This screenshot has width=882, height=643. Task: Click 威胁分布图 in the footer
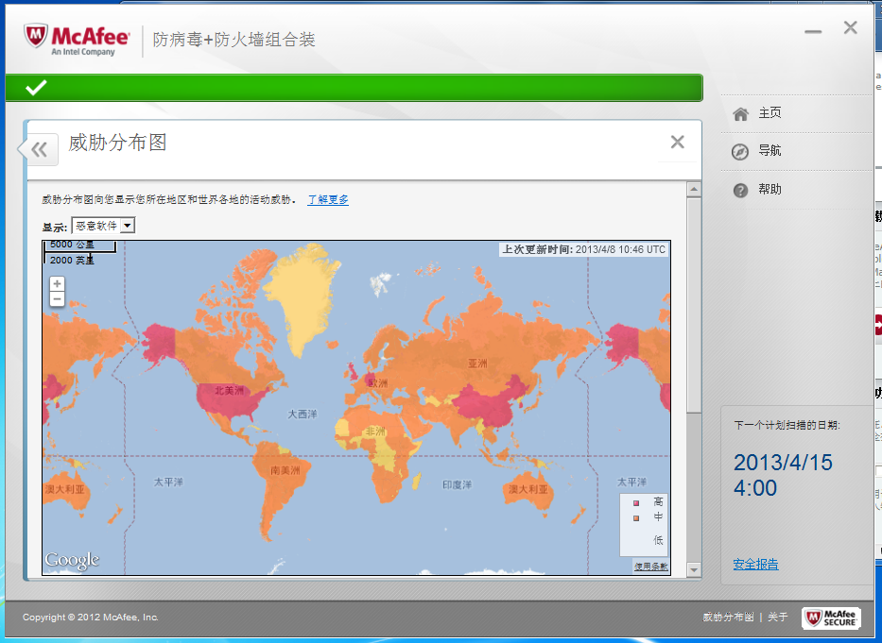(x=728, y=618)
